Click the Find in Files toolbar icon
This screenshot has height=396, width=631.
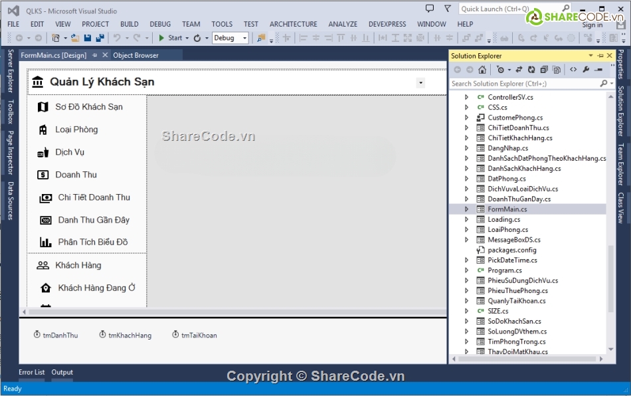261,38
